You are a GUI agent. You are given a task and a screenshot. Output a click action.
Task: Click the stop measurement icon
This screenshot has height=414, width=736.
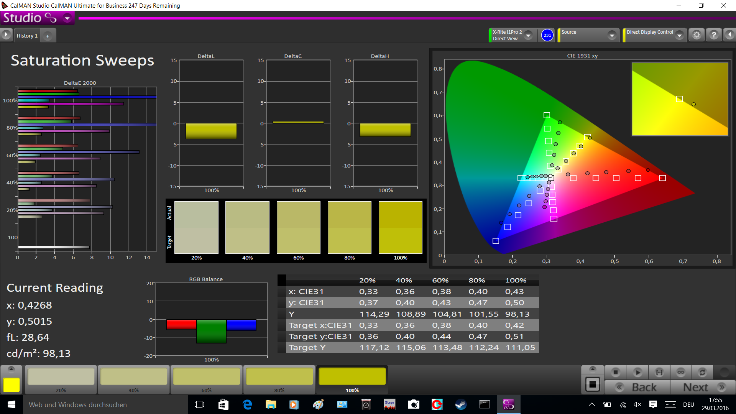coord(616,372)
